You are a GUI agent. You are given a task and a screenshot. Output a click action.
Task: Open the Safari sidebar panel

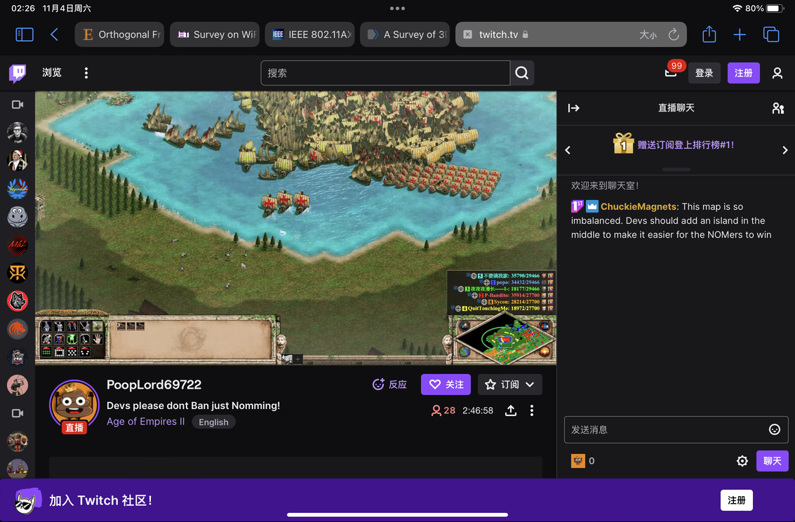(x=25, y=34)
